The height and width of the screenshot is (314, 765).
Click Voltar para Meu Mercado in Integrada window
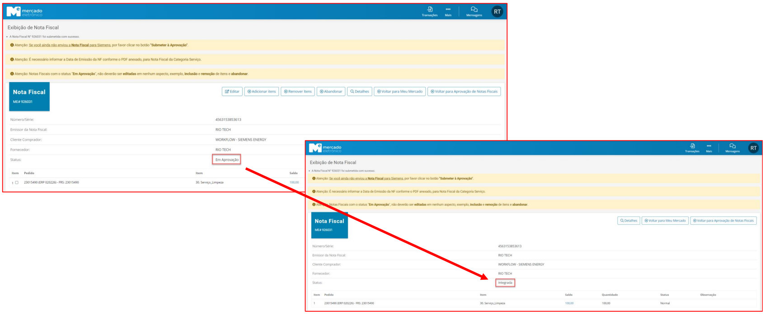(665, 221)
